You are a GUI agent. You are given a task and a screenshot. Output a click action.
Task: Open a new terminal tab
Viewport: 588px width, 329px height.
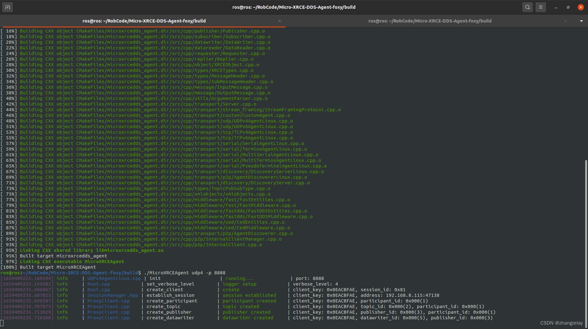coord(8,7)
